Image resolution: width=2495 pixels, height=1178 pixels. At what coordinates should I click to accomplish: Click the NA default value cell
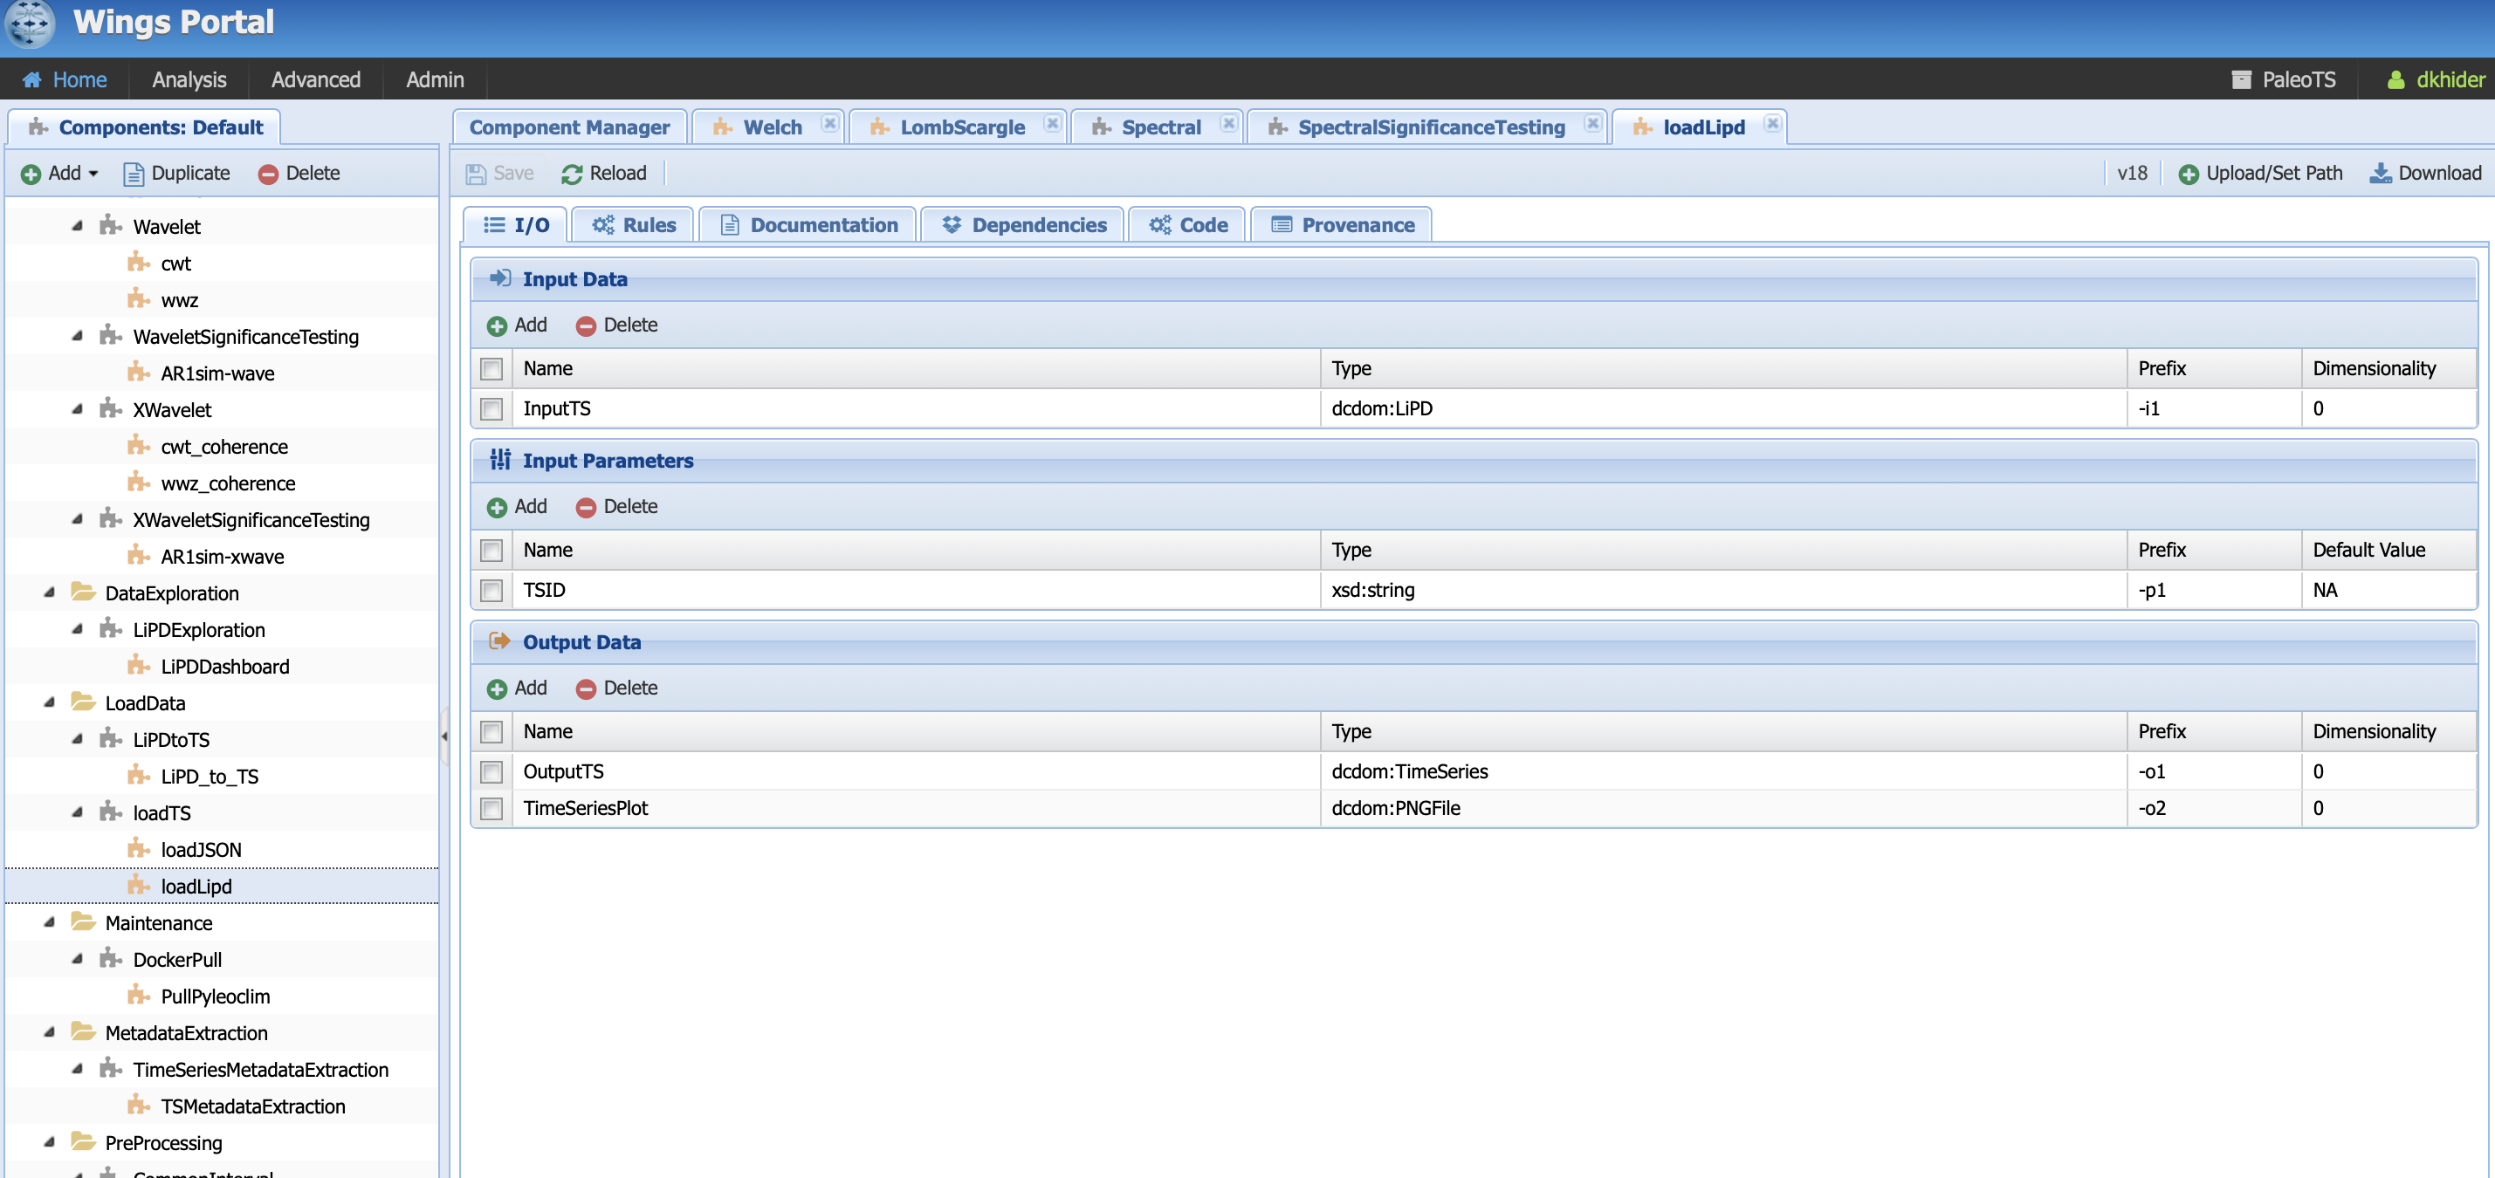pyautogui.click(x=2388, y=591)
